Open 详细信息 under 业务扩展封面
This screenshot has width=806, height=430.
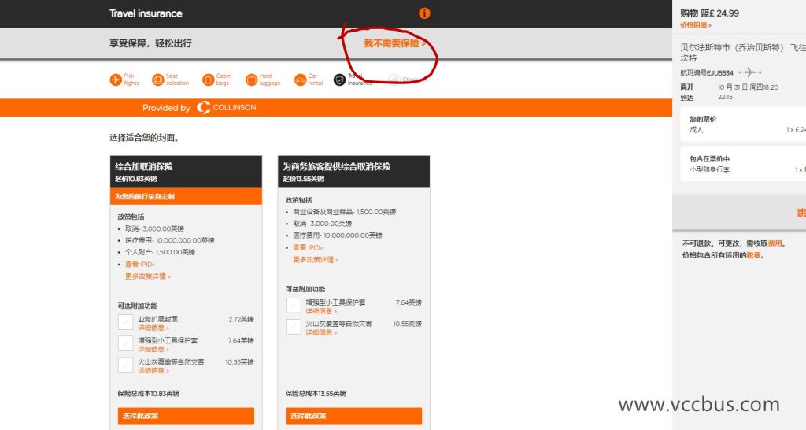tap(153, 328)
